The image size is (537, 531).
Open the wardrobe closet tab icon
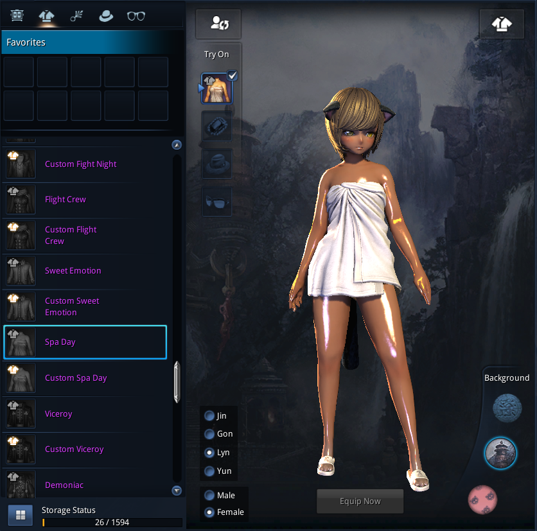tap(17, 16)
